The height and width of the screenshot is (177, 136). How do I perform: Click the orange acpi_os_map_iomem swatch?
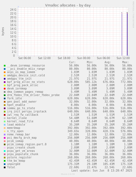(x=5, y=72)
